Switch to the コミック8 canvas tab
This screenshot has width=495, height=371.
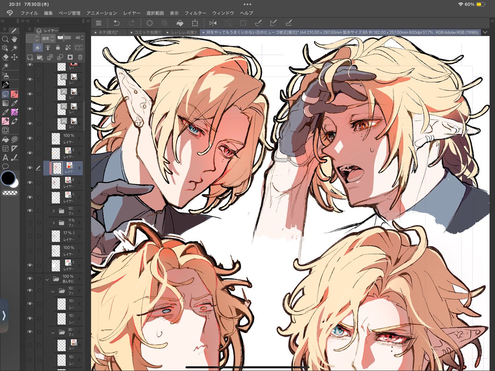pyautogui.click(x=145, y=32)
